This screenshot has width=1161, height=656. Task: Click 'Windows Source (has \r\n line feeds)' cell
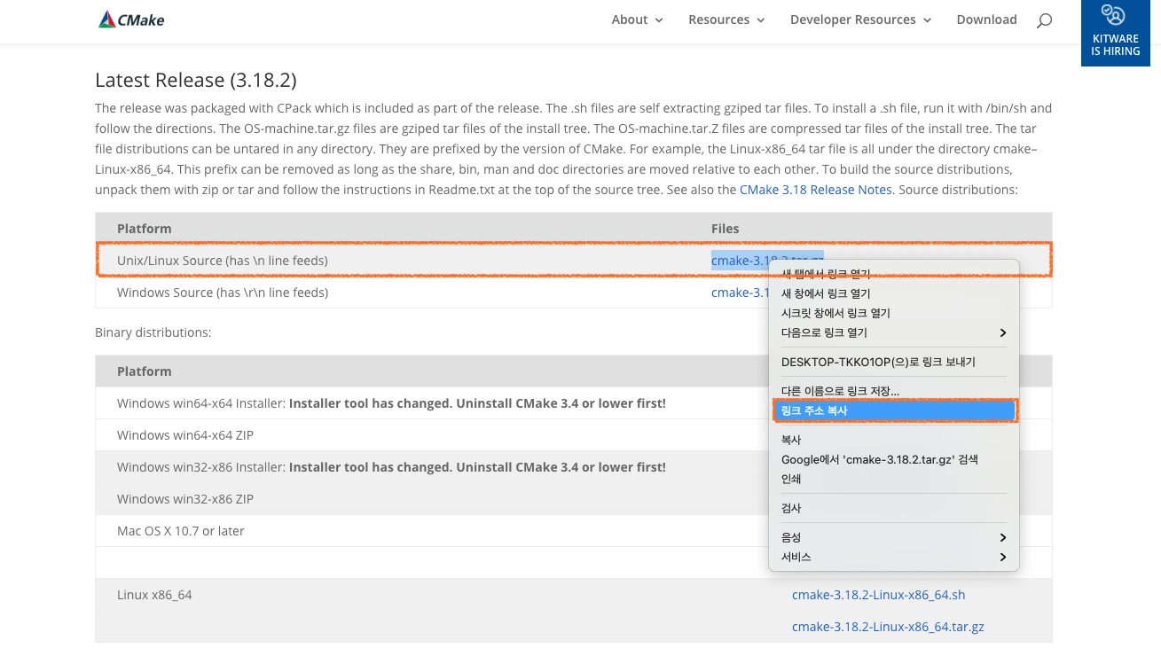pos(223,293)
